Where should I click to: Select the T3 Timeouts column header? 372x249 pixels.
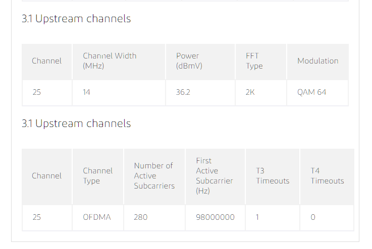273,176
